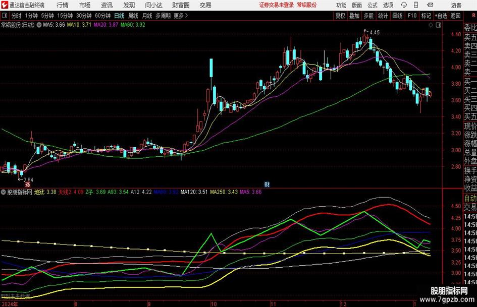Click the 返回 back button
The height and width of the screenshot is (307, 477).
pyautogui.click(x=455, y=16)
